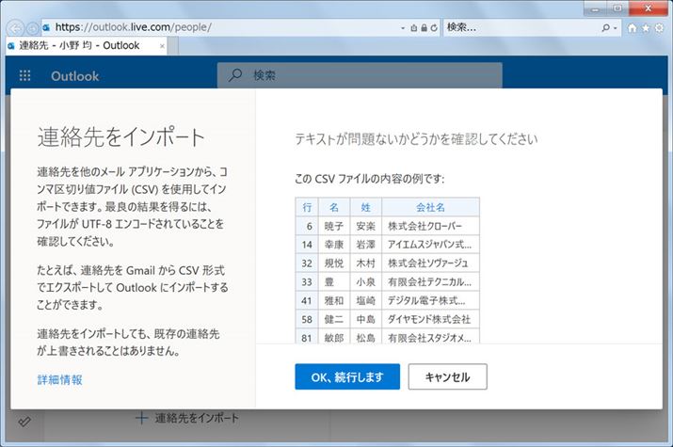Click the 会社名 column header in preview
The image size is (673, 447).
pyautogui.click(x=430, y=207)
